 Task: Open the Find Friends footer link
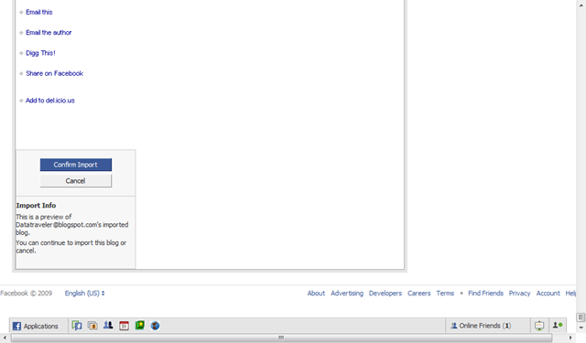coord(485,294)
